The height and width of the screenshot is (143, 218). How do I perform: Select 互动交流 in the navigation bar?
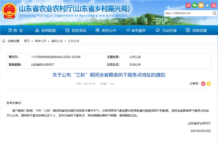tap(166, 30)
